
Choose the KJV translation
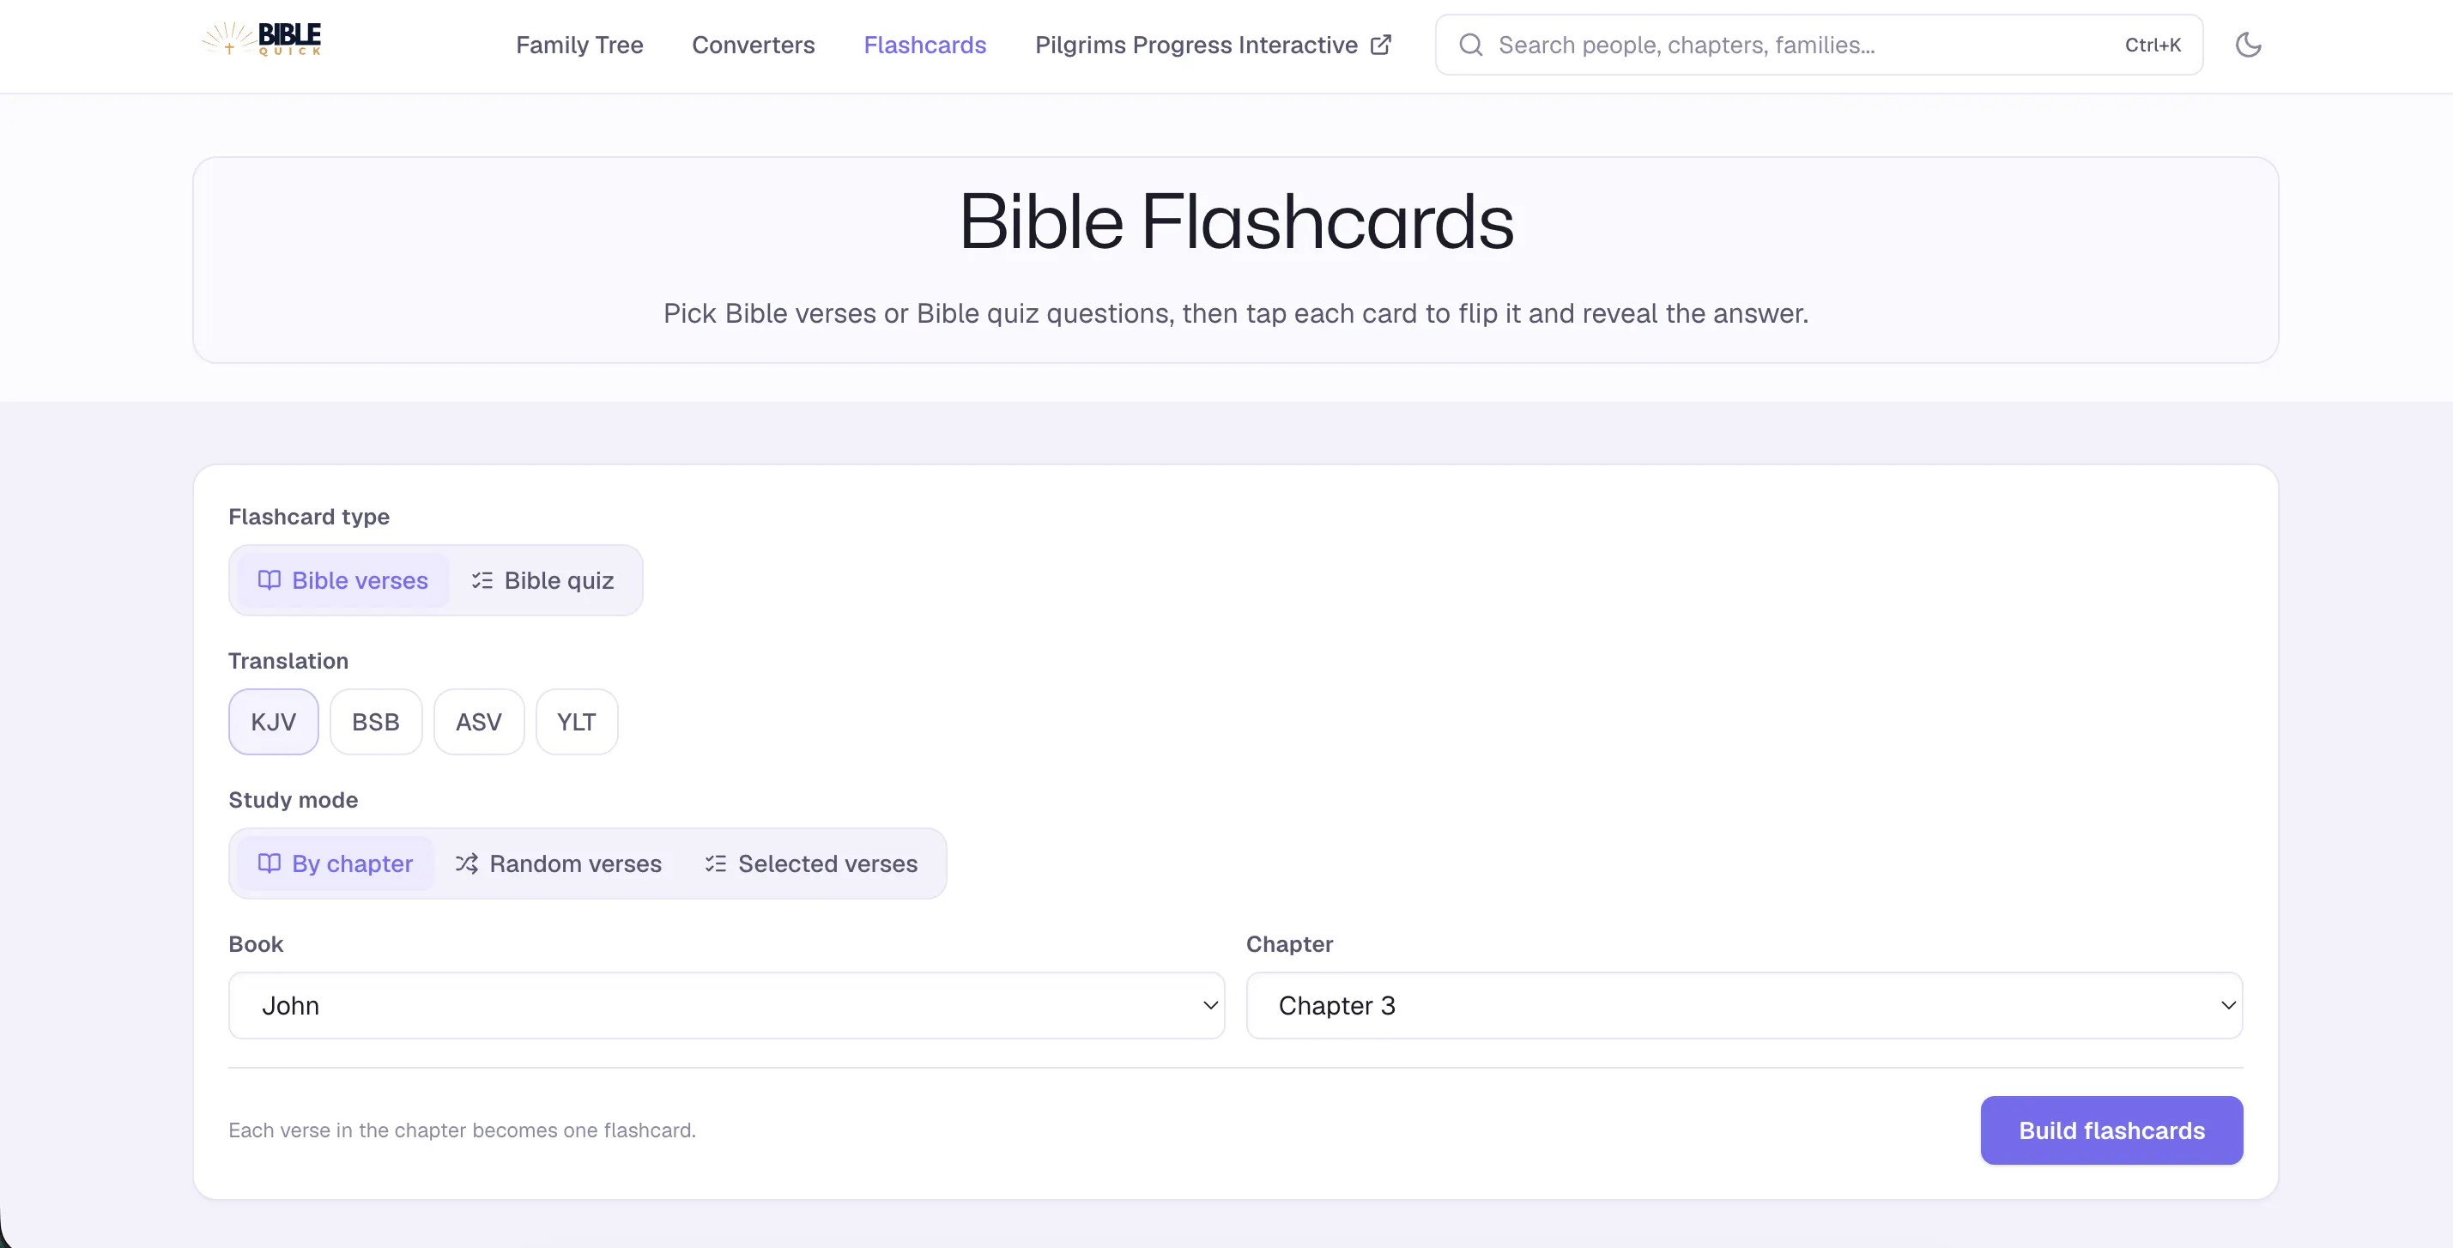273,722
